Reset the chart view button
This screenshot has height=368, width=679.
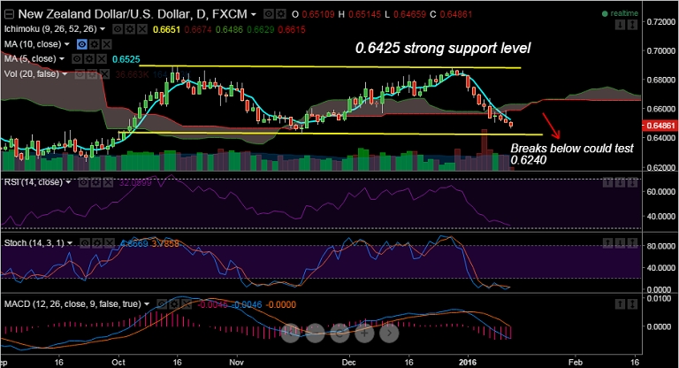[x=339, y=333]
